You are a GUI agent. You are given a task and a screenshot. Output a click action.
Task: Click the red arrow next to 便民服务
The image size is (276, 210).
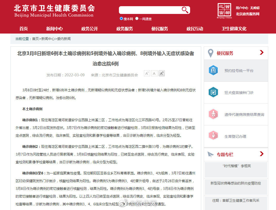point(262,52)
